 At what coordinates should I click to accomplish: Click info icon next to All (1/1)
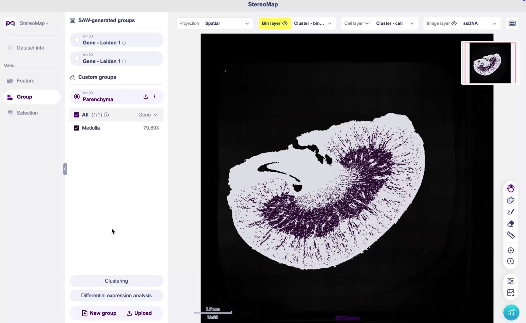point(106,115)
